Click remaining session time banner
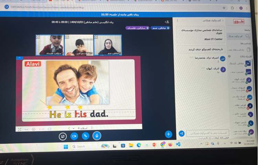The image size is (258, 165). (x=120, y=15)
